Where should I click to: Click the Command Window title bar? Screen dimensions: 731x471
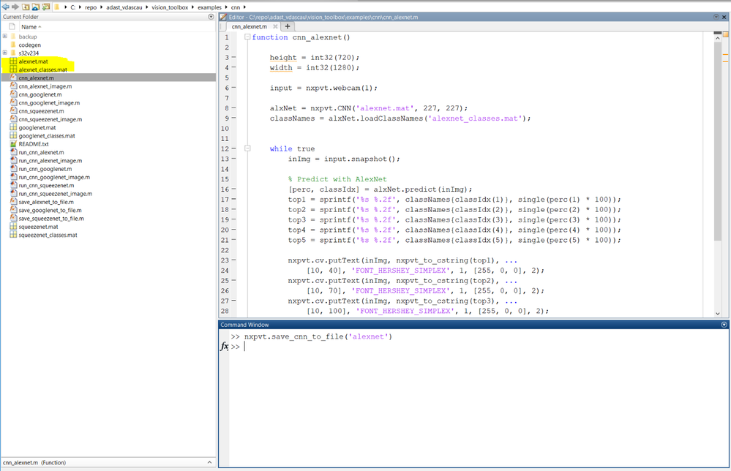473,325
